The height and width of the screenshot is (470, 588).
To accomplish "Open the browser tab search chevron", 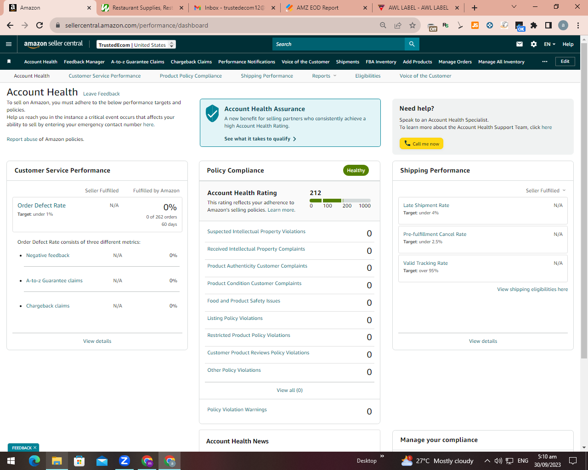I will click(514, 7).
